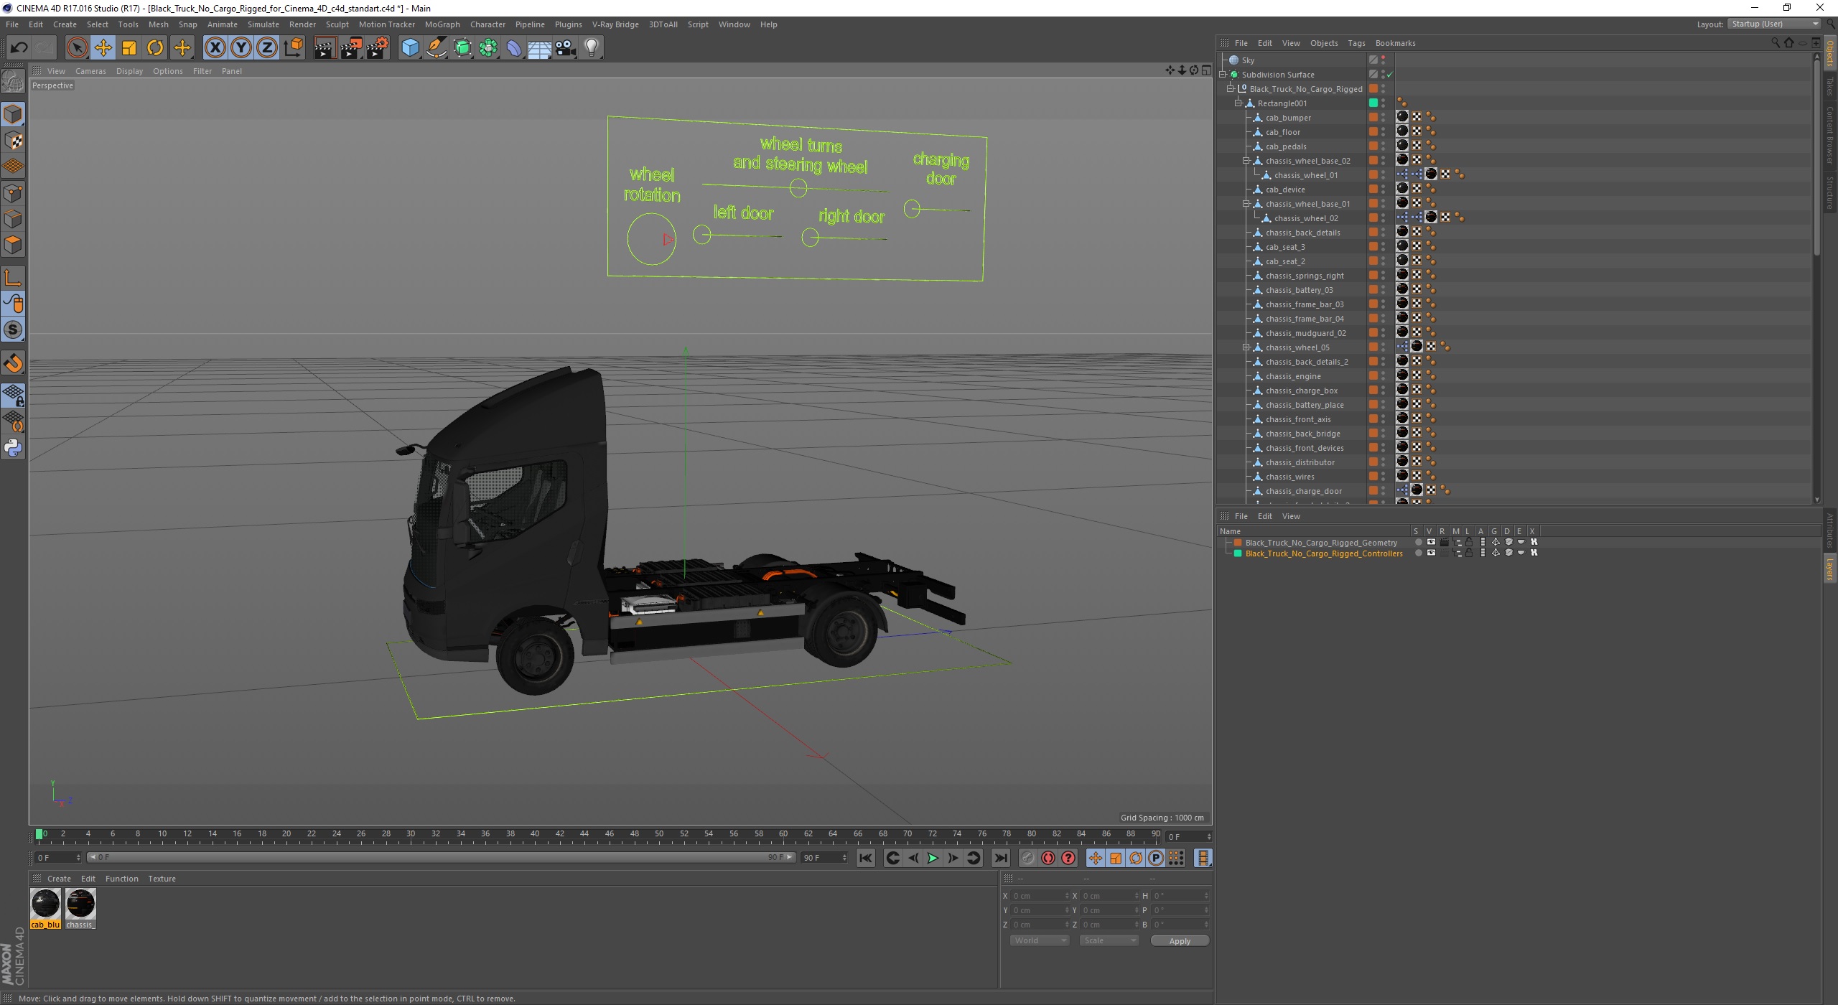This screenshot has width=1838, height=1005.
Task: Toggle visibility of Geometry layer
Action: [x=1431, y=542]
